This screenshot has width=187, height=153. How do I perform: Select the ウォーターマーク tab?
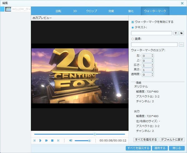(x=155, y=11)
